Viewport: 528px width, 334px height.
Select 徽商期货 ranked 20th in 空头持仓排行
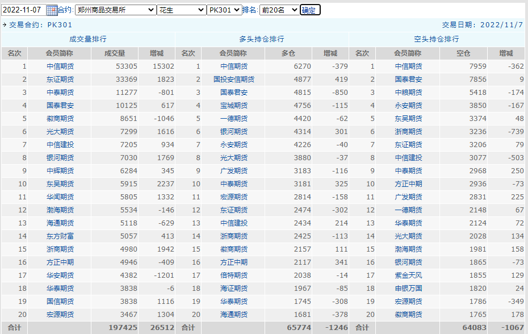(x=408, y=315)
